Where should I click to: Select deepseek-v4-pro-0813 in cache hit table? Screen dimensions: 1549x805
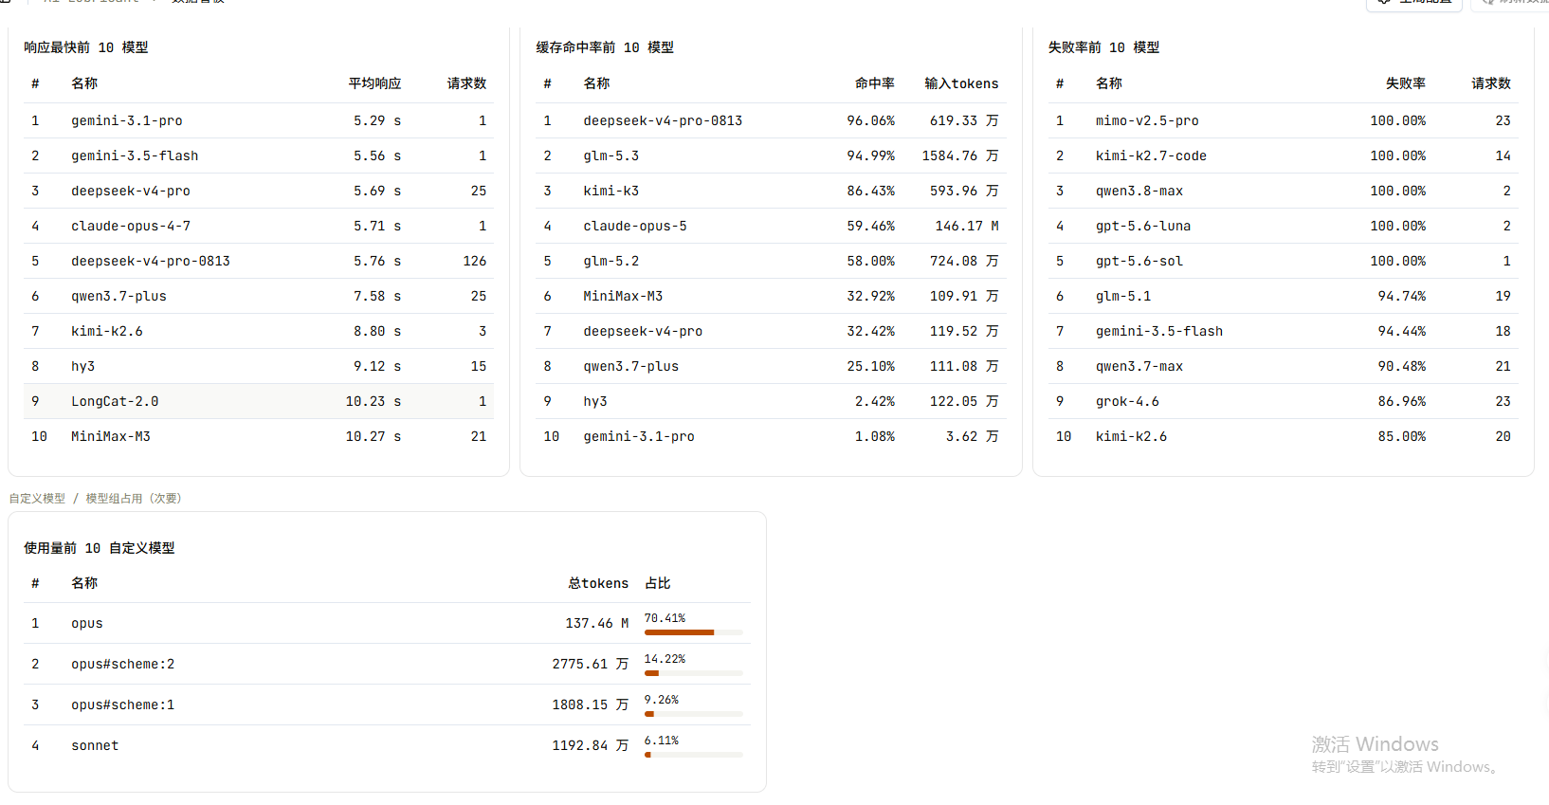771,120
